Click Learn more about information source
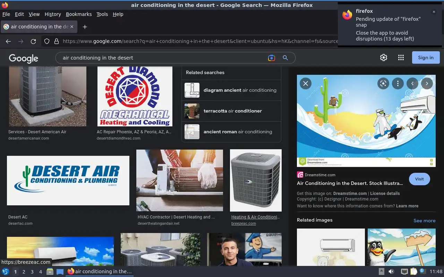Image resolution: width=444 pixels, height=277 pixels. [407, 206]
